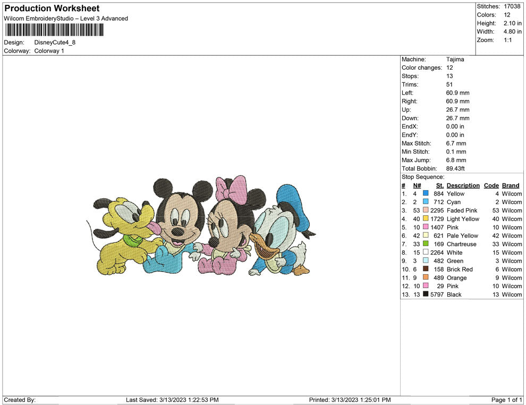Click the Chartreuse color chip in row 7
Viewport: 526px width, 405px height.
426,244
